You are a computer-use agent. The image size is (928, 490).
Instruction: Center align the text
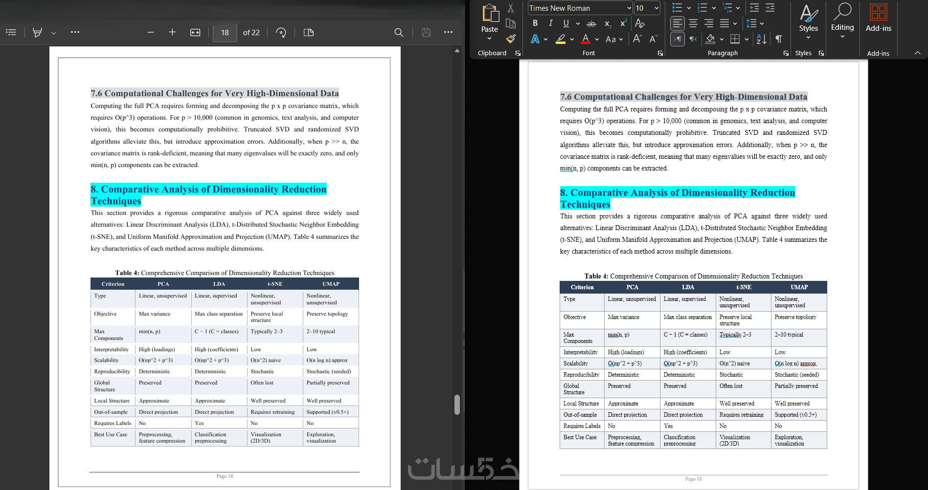693,23
